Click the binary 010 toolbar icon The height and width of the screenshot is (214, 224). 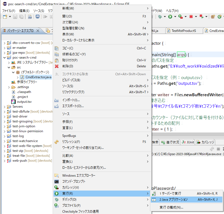pyautogui.click(x=30, y=17)
